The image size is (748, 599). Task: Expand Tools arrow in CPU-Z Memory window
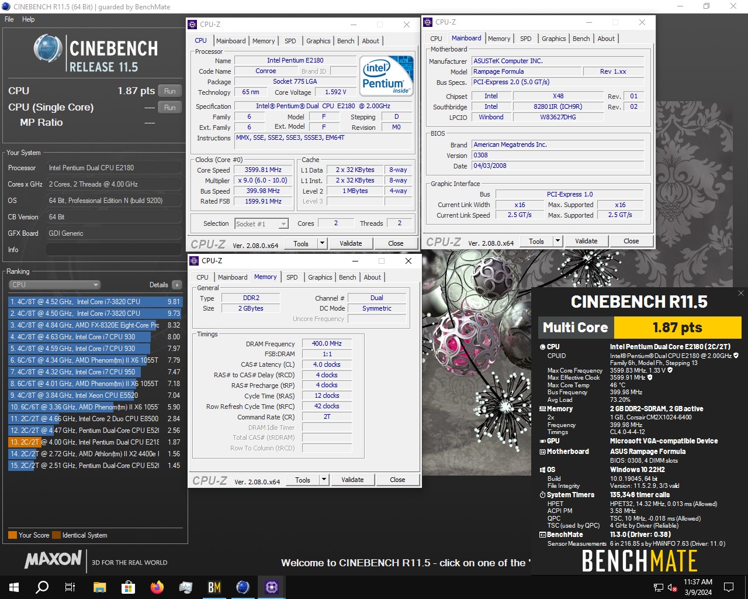point(324,480)
